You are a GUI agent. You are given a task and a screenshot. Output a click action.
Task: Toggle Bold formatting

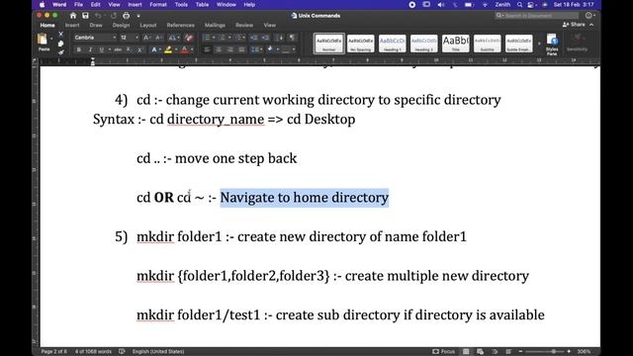coord(79,49)
